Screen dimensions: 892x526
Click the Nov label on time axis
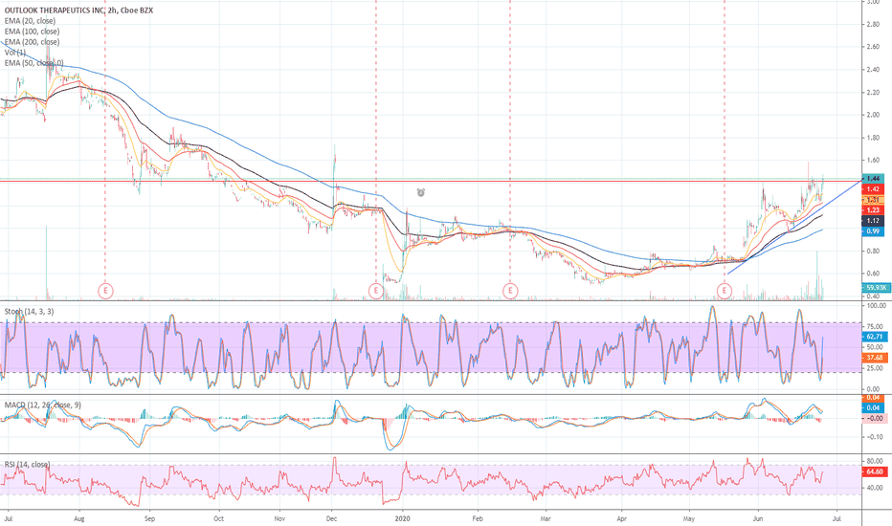279,518
